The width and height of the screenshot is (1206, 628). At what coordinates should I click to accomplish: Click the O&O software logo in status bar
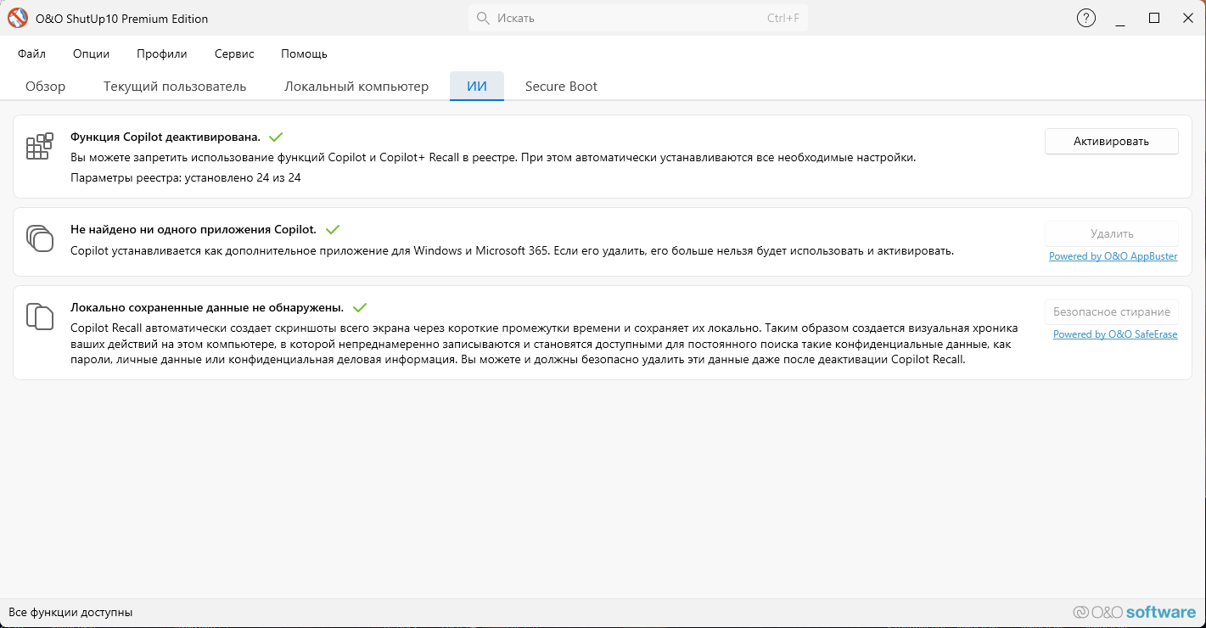click(x=1134, y=612)
